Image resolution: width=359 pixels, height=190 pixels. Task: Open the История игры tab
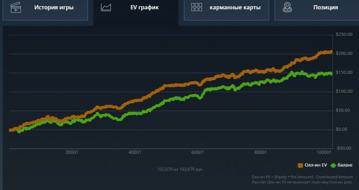pos(45,10)
